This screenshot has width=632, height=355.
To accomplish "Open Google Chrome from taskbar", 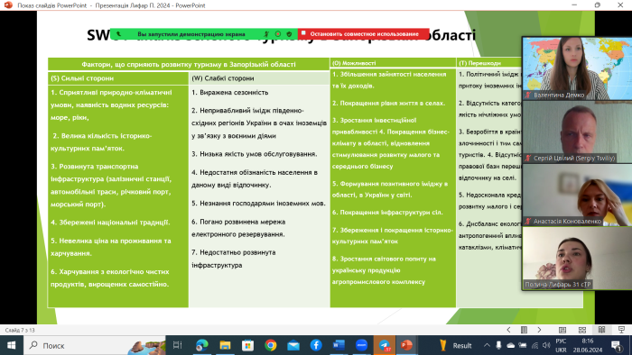I will 271,345.
